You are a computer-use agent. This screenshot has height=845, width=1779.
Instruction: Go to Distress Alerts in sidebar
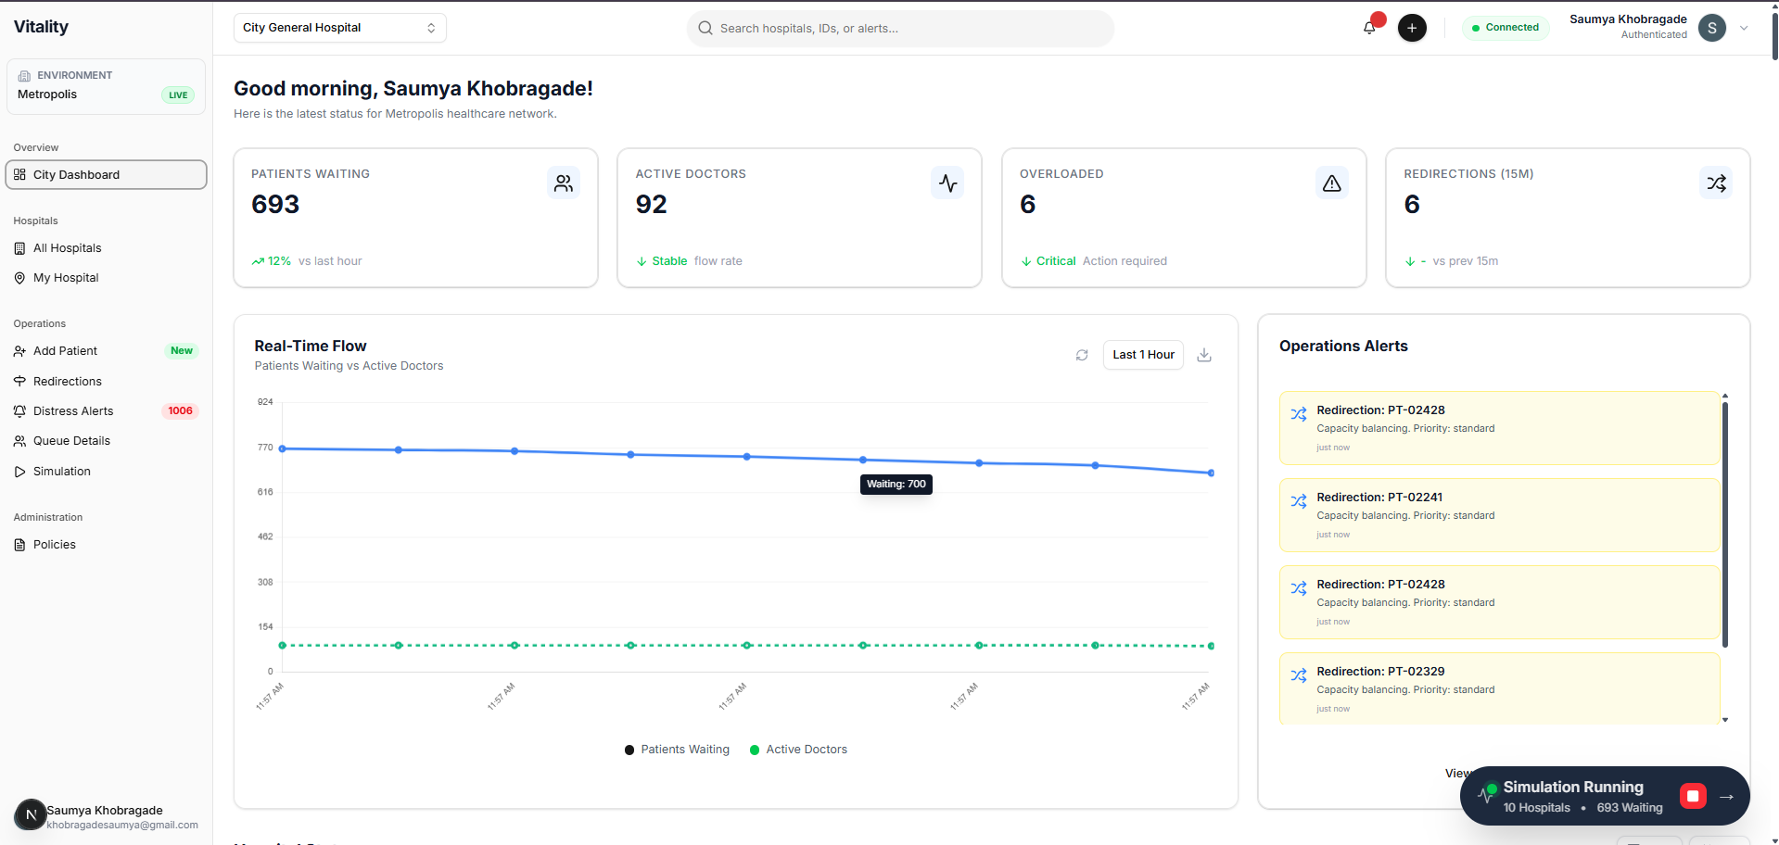pos(73,411)
